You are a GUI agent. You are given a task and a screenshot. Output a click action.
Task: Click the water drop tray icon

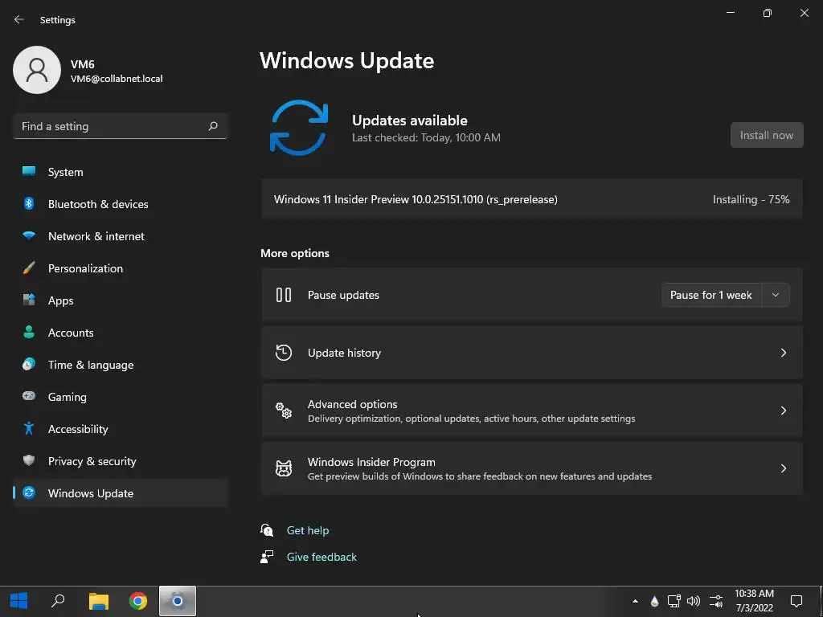(654, 601)
